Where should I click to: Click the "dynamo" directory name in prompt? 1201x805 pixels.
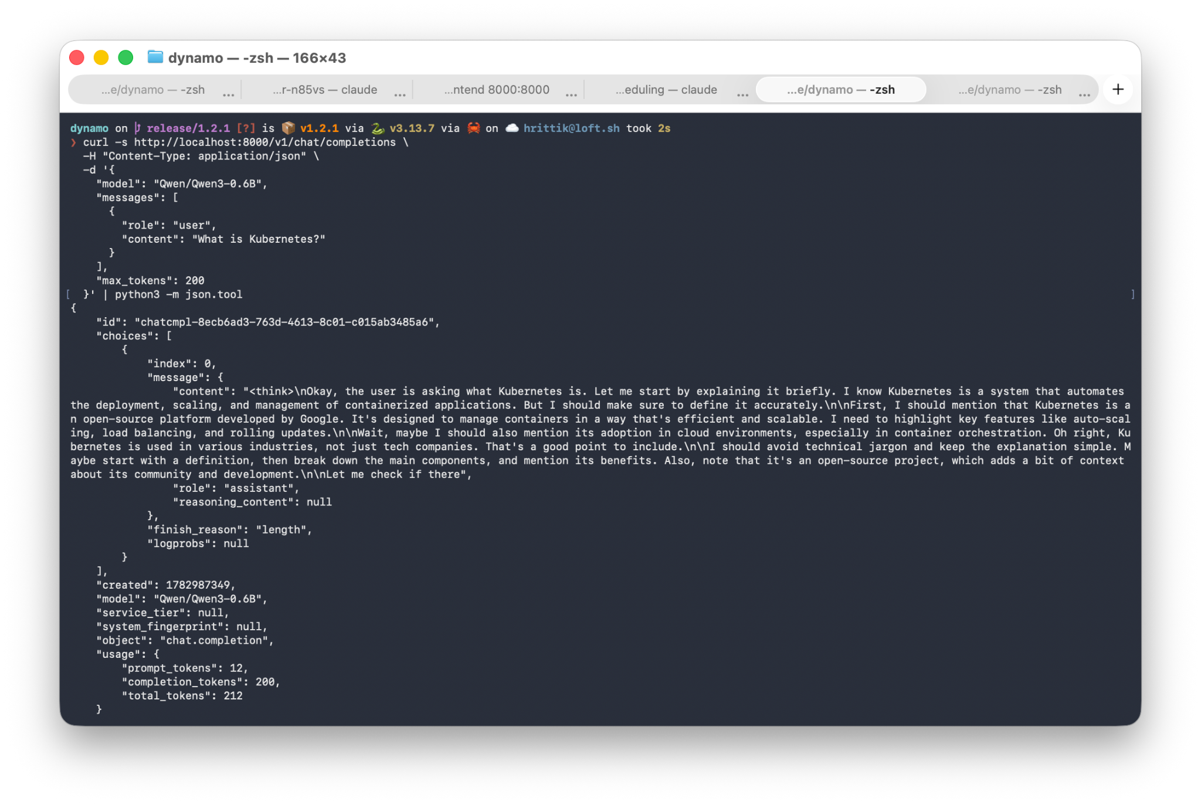coord(89,128)
